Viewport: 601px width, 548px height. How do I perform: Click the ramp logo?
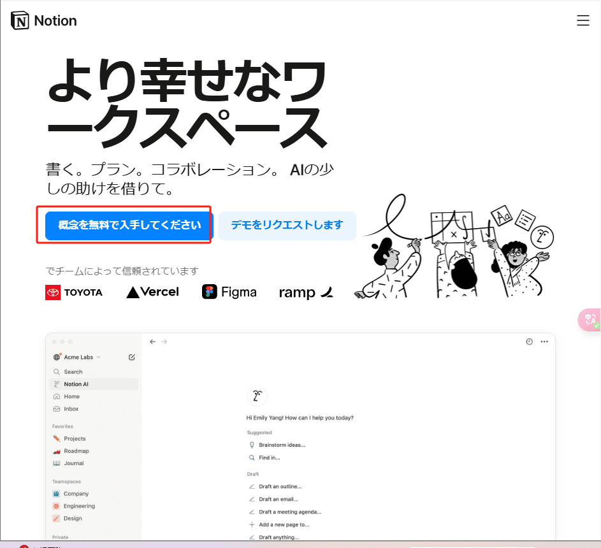(306, 292)
